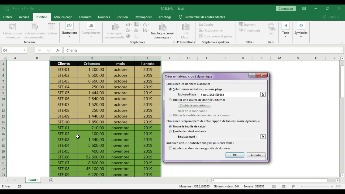The width and height of the screenshot is (345, 194).
Task: Click the formula bar confirm checkmark icon
Action: (49, 50)
